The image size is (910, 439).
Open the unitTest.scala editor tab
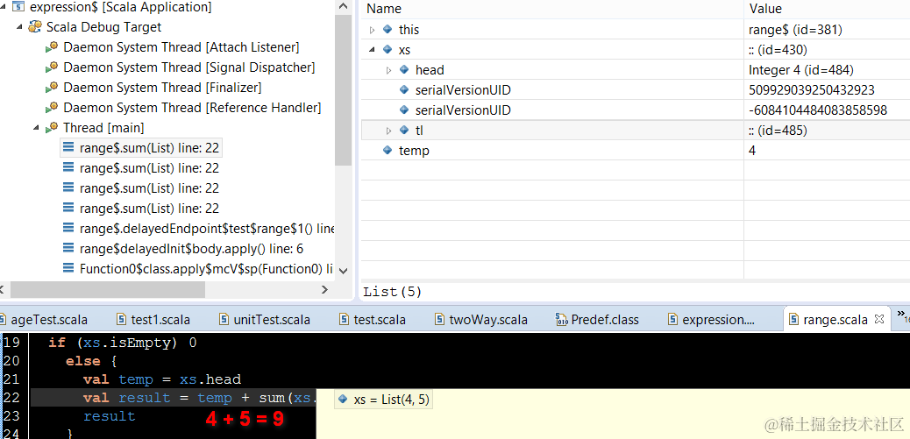click(272, 320)
